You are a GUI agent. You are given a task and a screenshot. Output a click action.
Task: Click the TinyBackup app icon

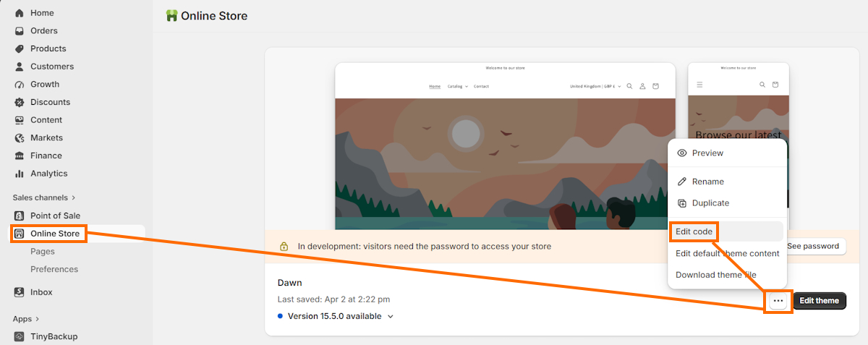[20, 336]
